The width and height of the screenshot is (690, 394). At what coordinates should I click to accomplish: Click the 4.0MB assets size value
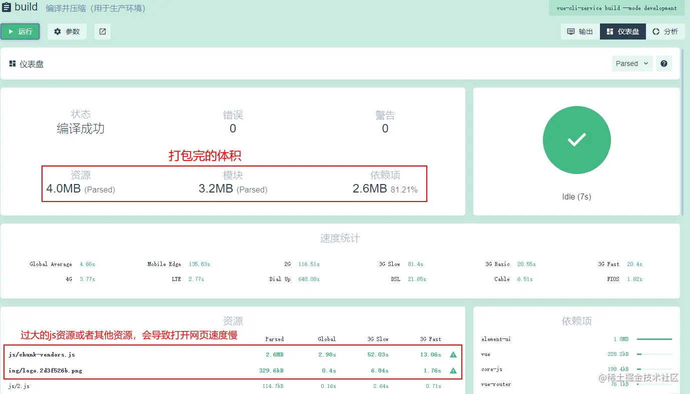tap(63, 189)
